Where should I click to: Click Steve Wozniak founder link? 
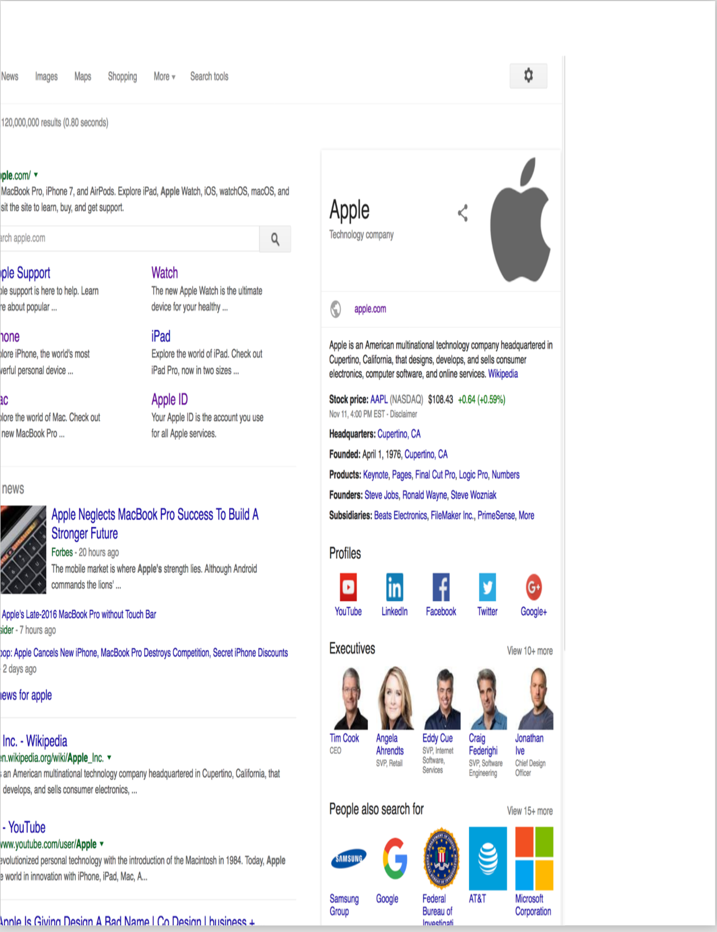[474, 495]
